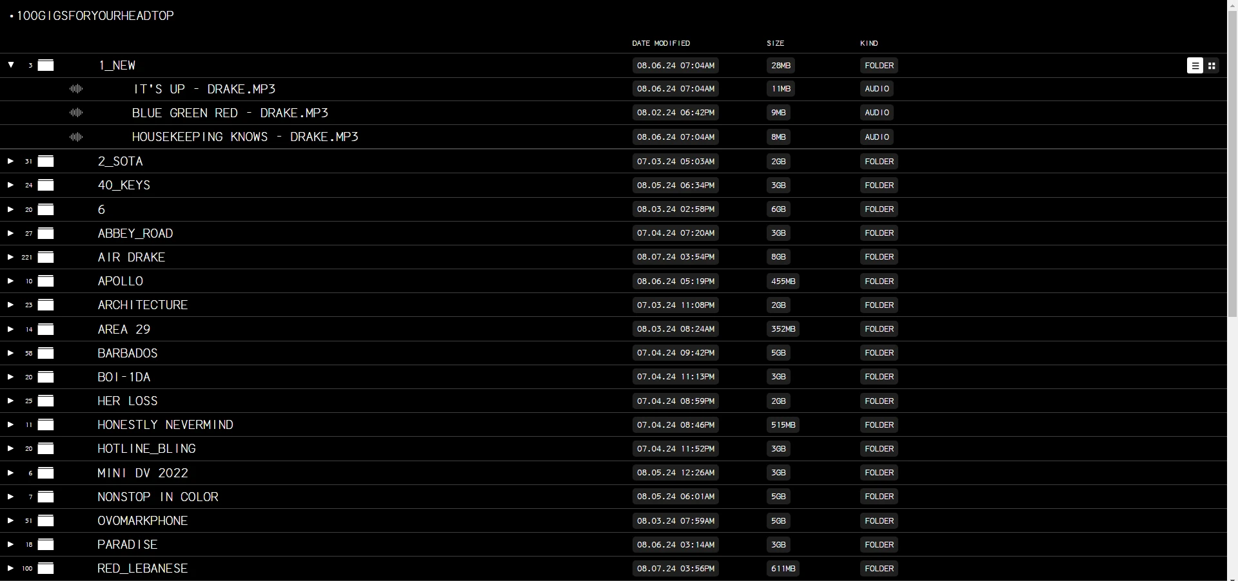This screenshot has width=1238, height=581.
Task: Select the AIR DRAKE folder name
Action: [132, 257]
